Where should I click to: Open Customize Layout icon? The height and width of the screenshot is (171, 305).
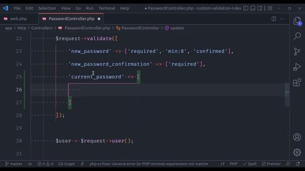click(270, 8)
